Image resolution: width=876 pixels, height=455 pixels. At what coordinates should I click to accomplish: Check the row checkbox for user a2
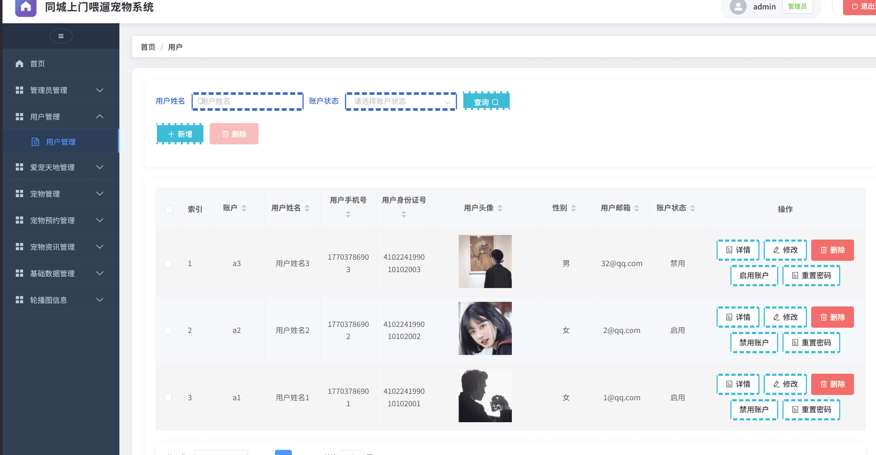pos(168,330)
